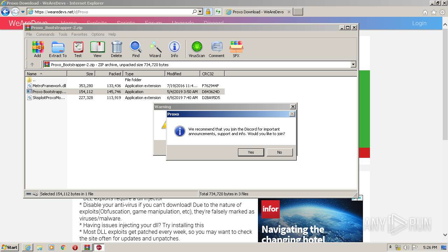Screen dimensions: 448x252
Task: Sort by Name column header
Action: (46, 73)
